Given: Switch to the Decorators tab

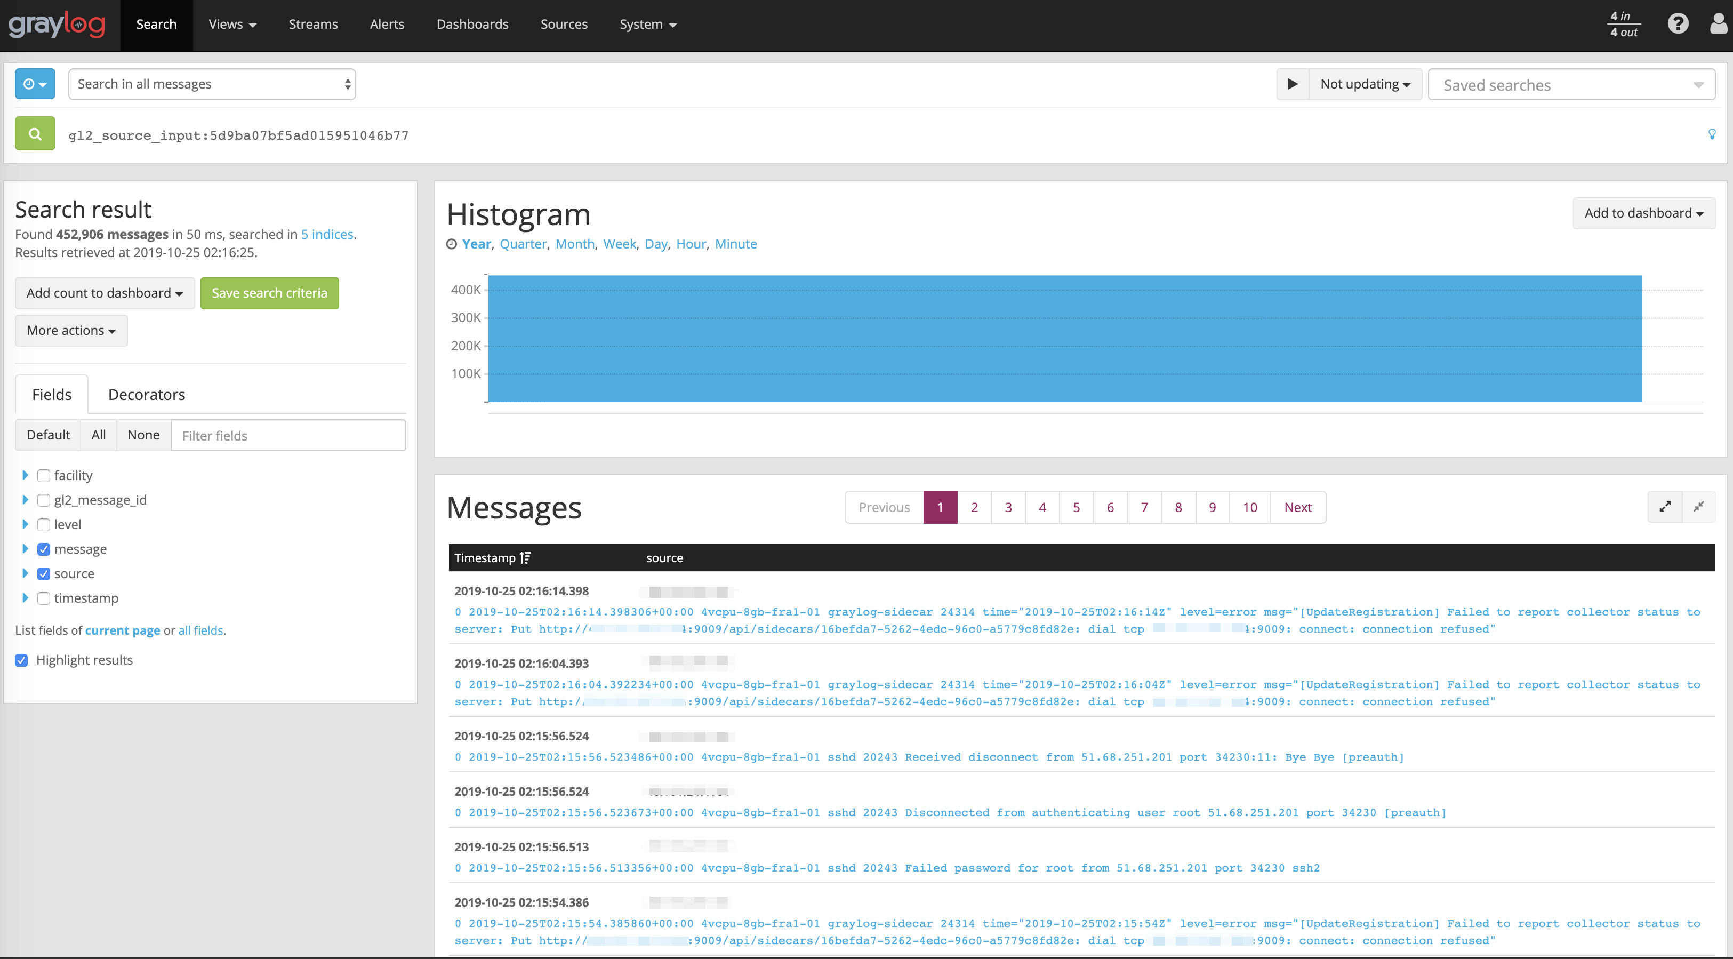Looking at the screenshot, I should pyautogui.click(x=146, y=394).
